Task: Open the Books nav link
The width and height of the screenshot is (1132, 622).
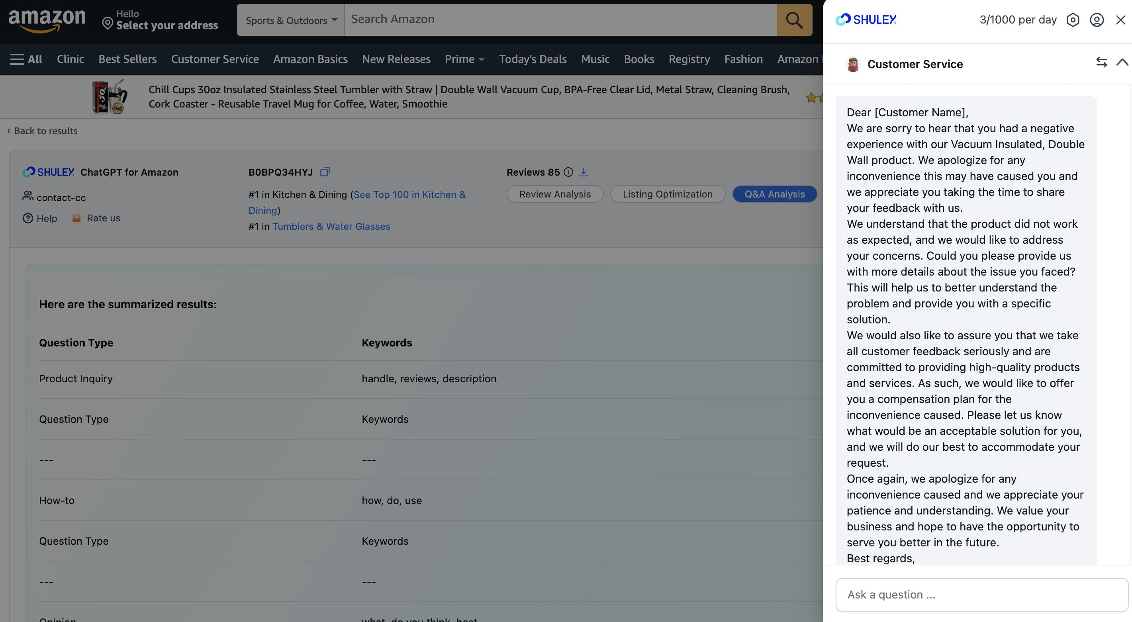Action: (639, 59)
